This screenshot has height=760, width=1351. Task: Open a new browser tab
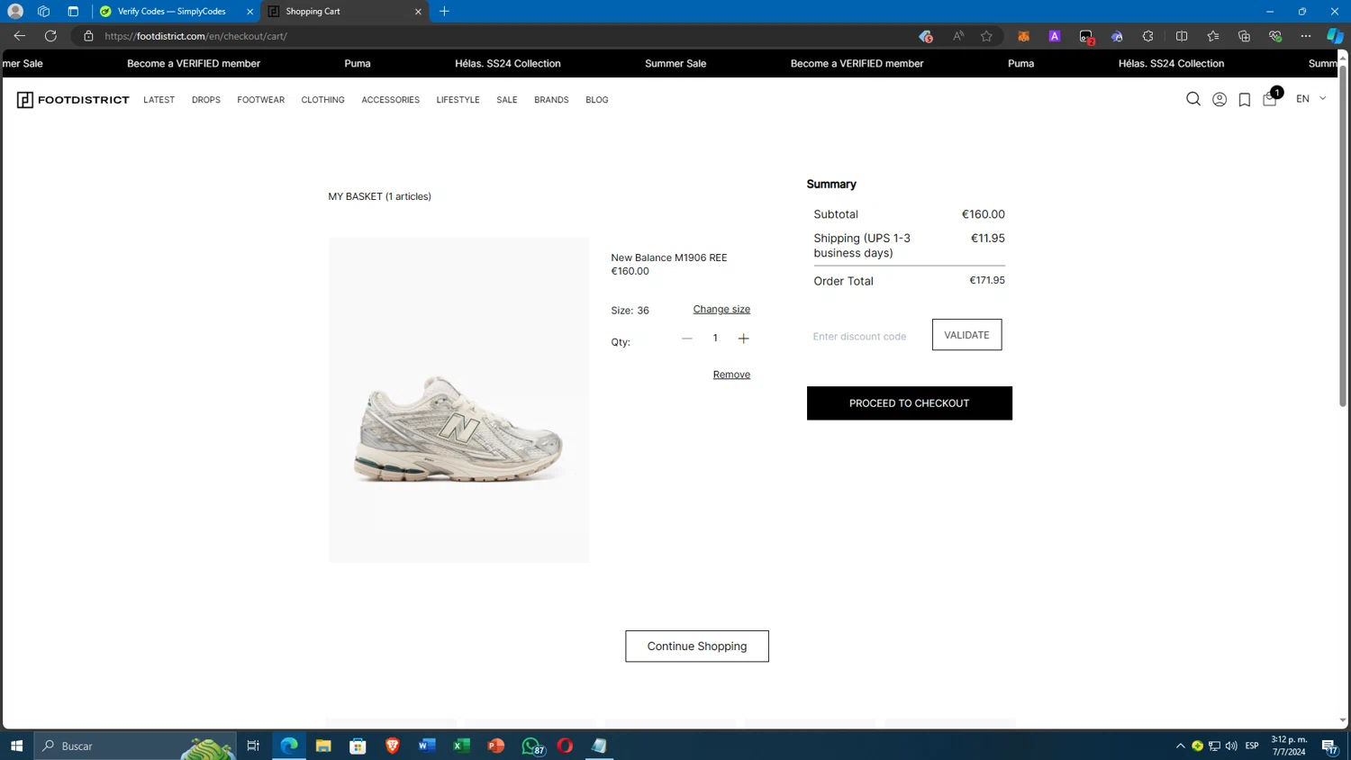(x=444, y=12)
